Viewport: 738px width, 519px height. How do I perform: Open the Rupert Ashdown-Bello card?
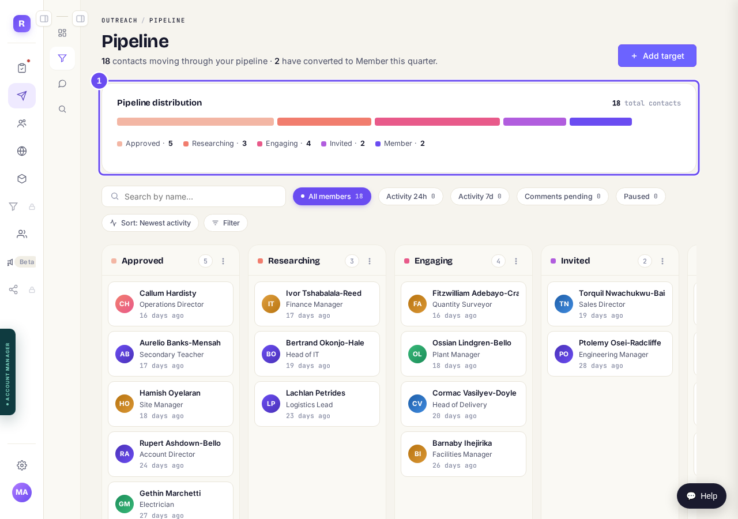171,454
